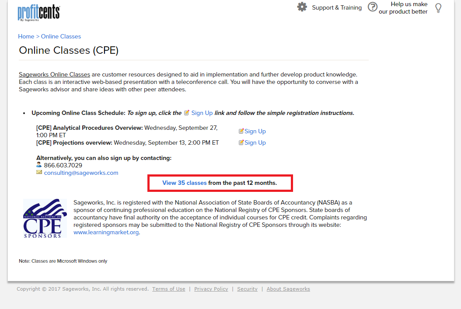The image size is (461, 309).
Task: Click the "Upcoming Online Class Schedule:" text
Action: (78, 113)
